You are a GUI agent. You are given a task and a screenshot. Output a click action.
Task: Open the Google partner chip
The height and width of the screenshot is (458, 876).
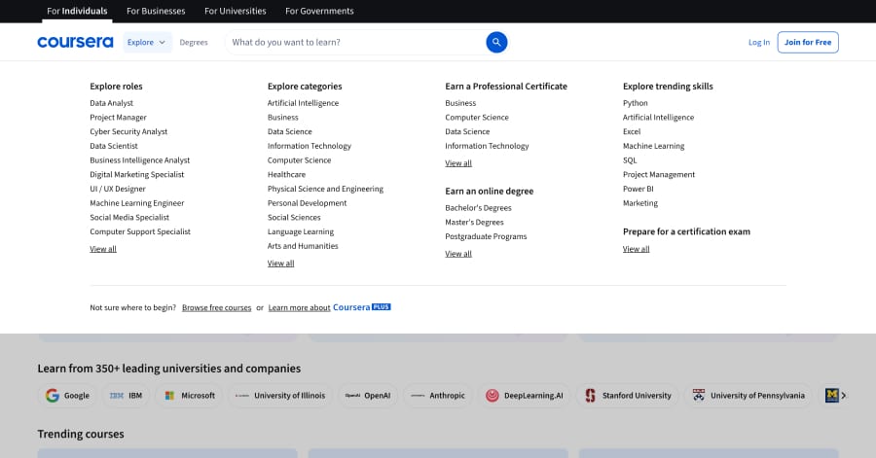pos(67,396)
